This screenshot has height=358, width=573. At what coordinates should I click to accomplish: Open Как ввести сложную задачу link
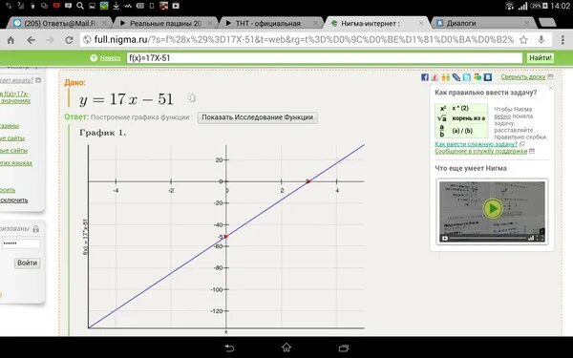point(476,144)
